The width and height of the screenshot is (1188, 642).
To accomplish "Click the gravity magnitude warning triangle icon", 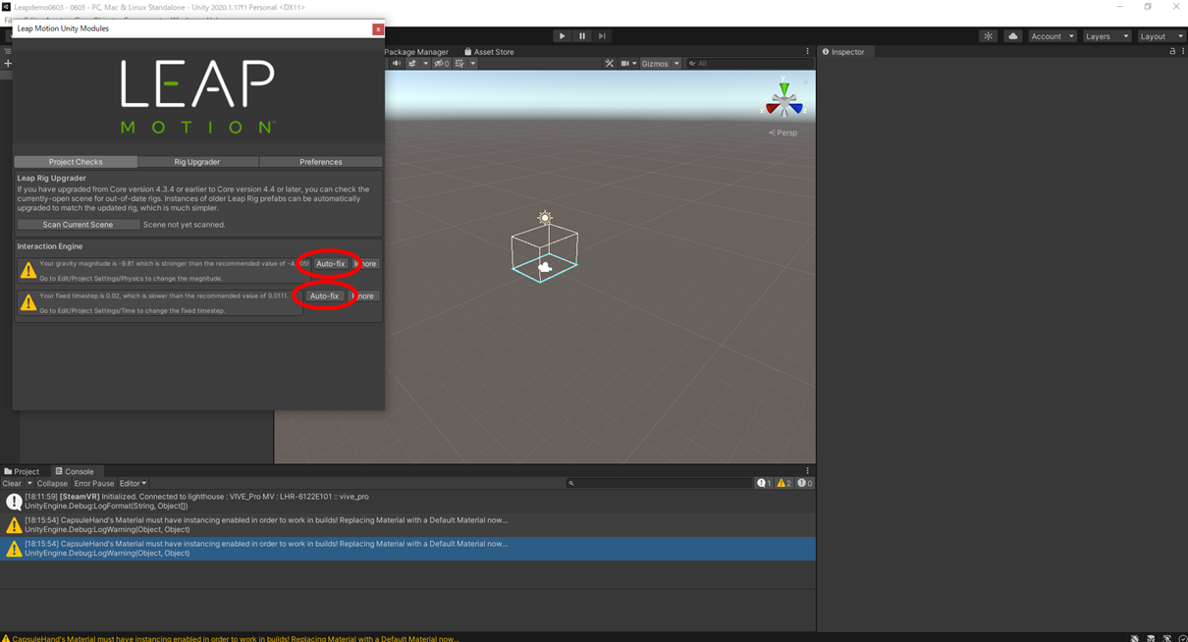I will 27,270.
